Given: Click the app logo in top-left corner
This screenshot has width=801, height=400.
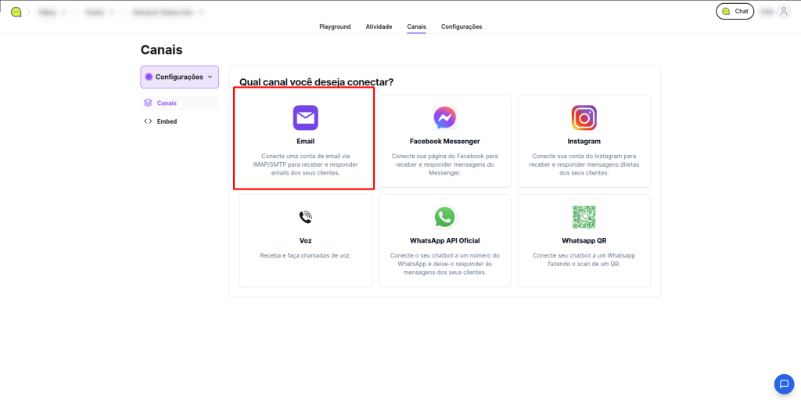Looking at the screenshot, I should coord(16,12).
